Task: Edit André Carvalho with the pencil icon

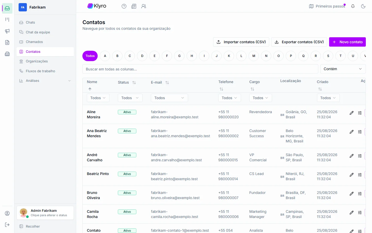Action: pos(352,156)
